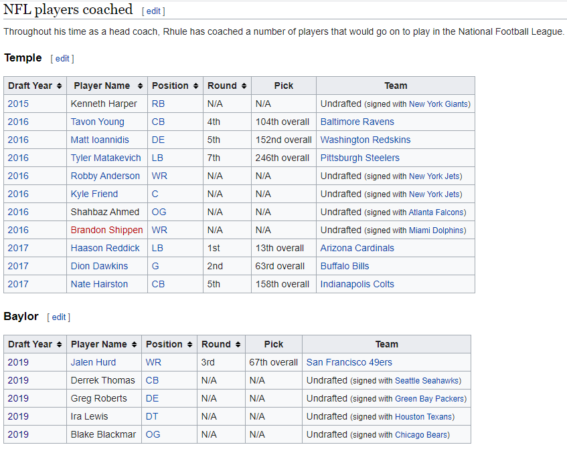Open the Chicago Bears link
This screenshot has width=567, height=453.
pyautogui.click(x=421, y=435)
